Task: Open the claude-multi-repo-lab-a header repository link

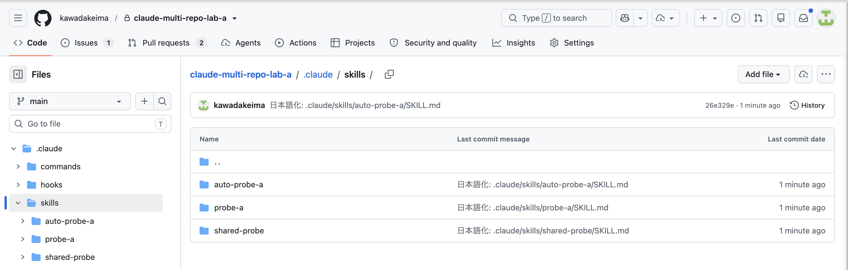Action: [x=180, y=18]
